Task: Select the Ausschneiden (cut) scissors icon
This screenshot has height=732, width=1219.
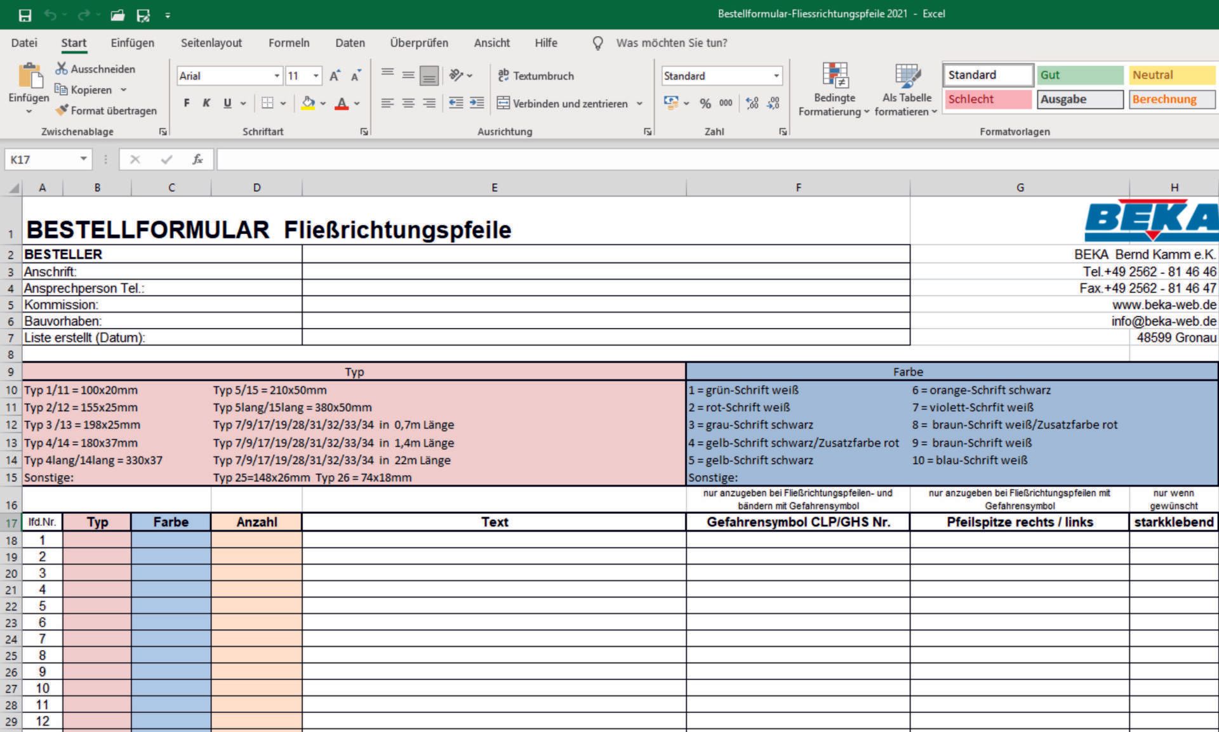Action: pos(62,69)
